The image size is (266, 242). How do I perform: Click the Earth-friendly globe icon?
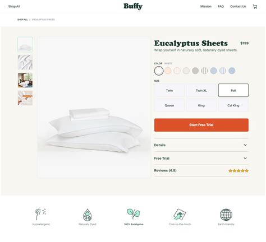[226, 215]
